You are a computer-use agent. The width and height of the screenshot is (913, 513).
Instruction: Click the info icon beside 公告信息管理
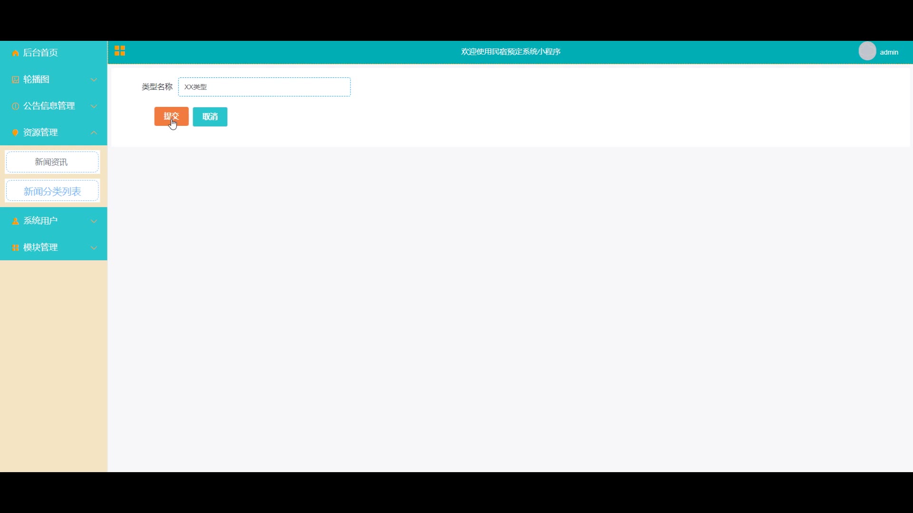pyautogui.click(x=15, y=106)
